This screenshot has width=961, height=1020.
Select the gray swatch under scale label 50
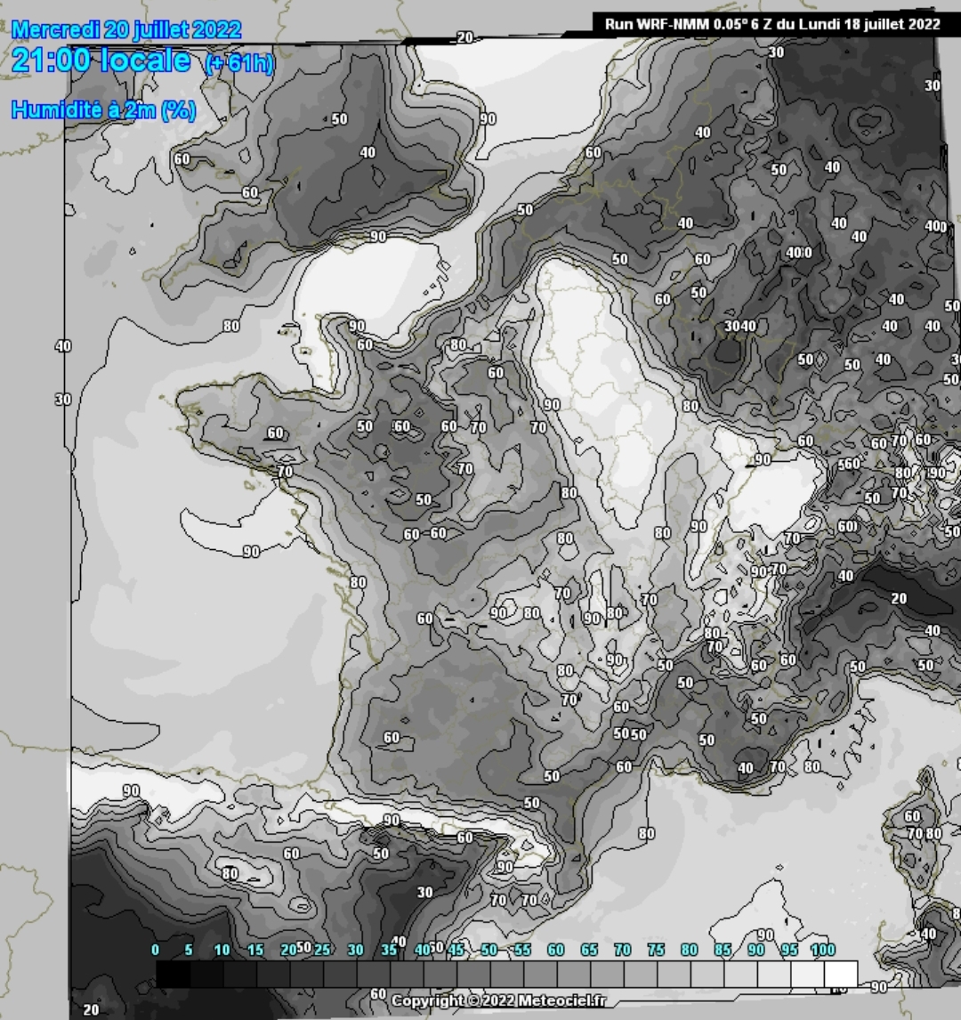(507, 974)
